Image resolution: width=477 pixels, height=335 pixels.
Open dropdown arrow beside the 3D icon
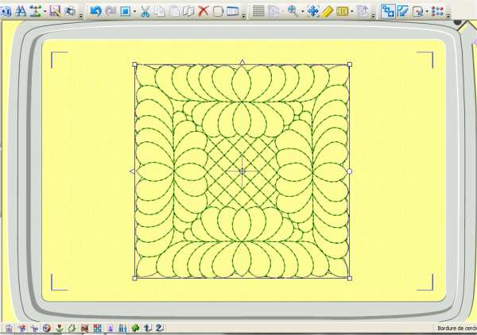tap(352, 12)
